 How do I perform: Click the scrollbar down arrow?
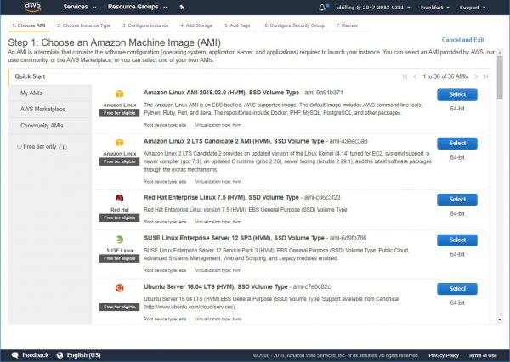(x=500, y=320)
